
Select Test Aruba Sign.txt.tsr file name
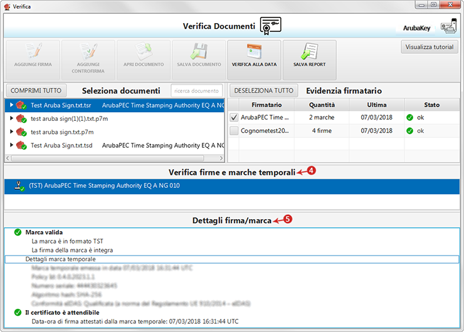click(61, 105)
